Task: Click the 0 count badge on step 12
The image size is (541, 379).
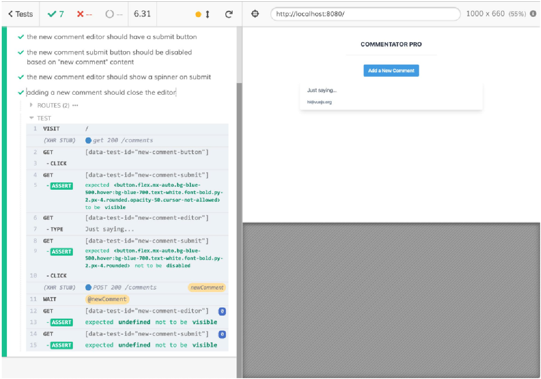Action: click(222, 311)
